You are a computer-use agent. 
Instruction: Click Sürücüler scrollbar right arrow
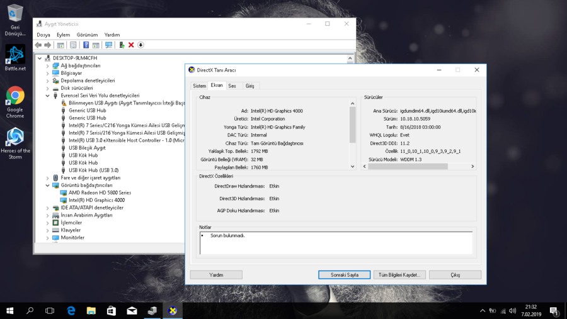(x=472, y=167)
